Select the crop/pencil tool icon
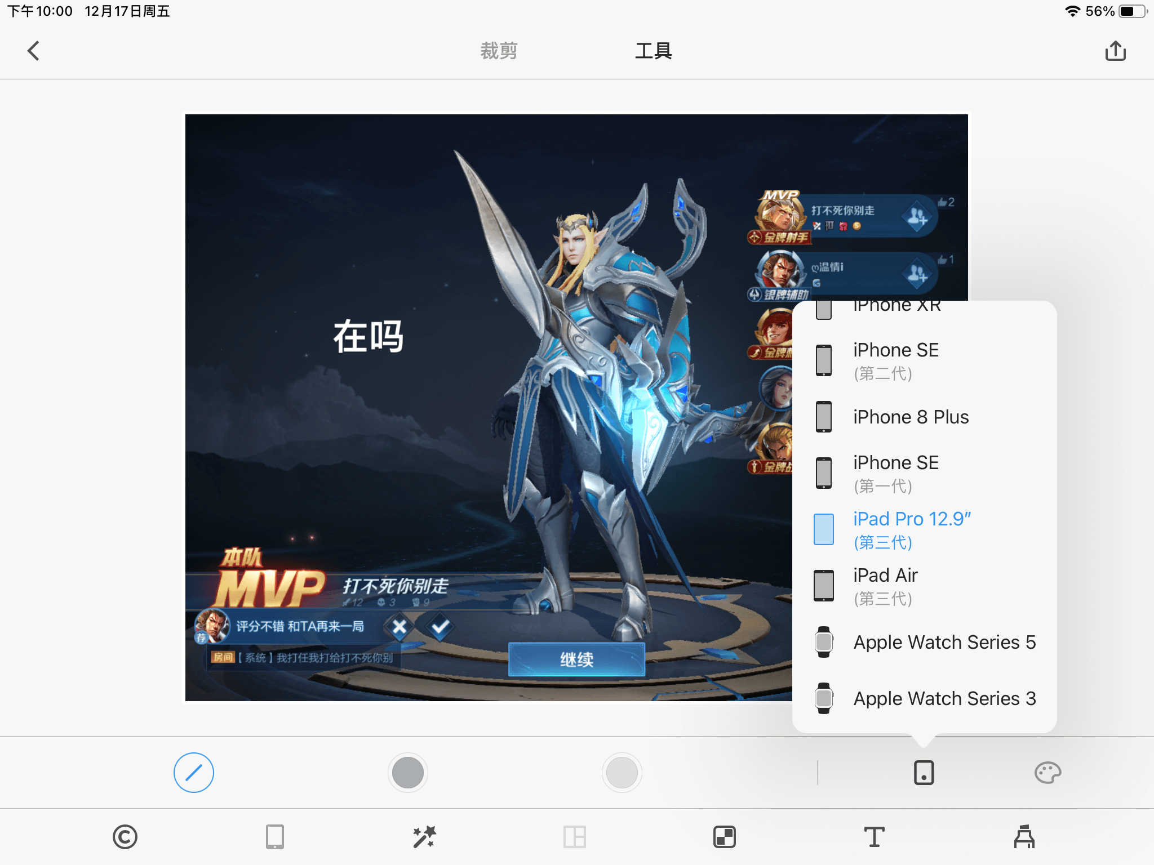 (x=193, y=772)
